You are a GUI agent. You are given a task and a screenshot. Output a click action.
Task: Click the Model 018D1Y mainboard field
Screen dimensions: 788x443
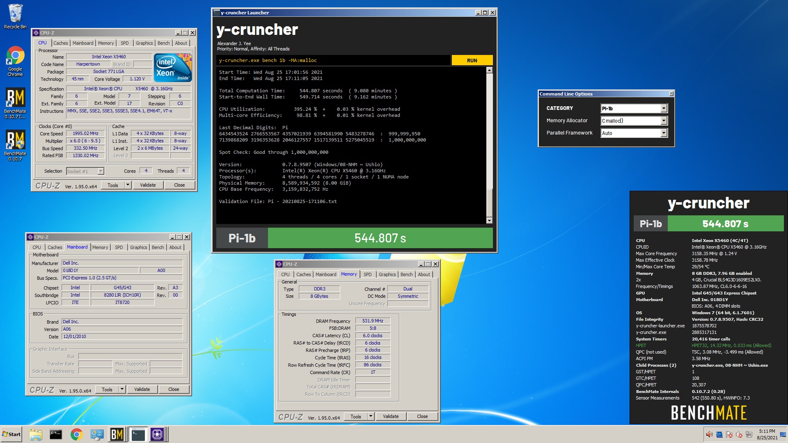[100, 271]
